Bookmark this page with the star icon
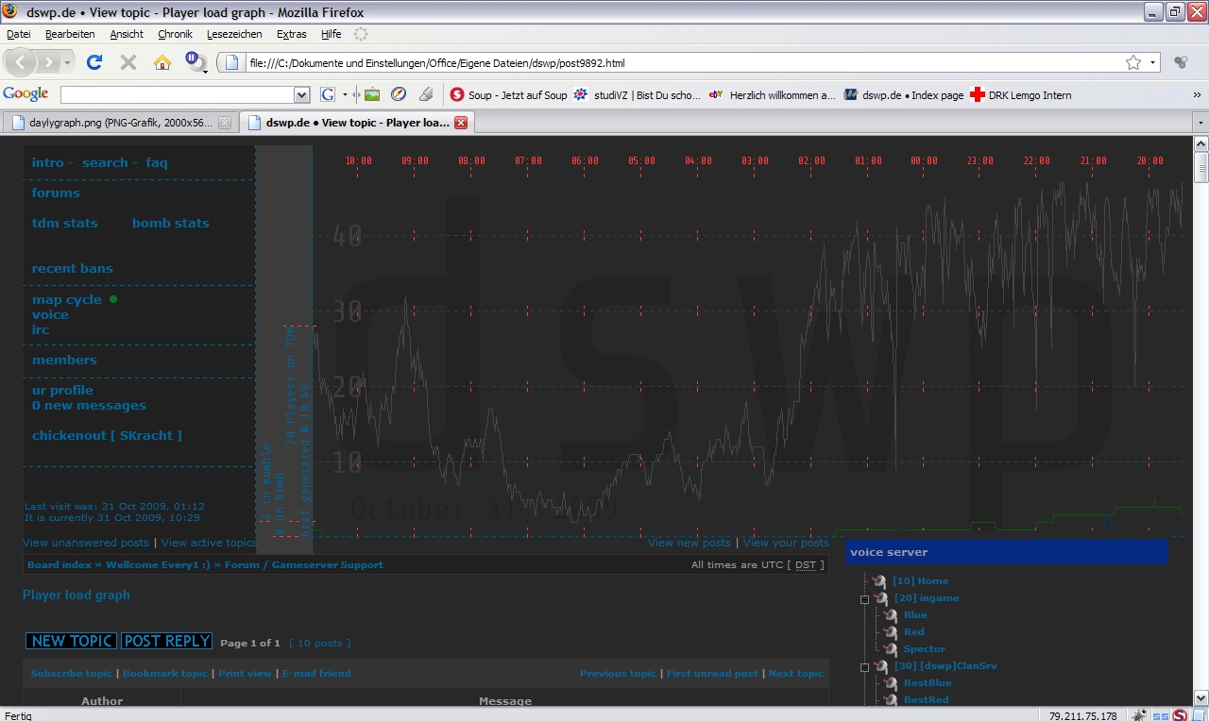Image resolution: width=1209 pixels, height=721 pixels. click(1132, 63)
